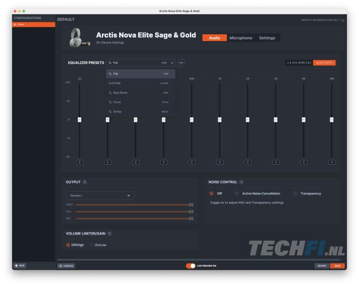Toggle the Live Preview switch
Image resolution: width=359 pixels, height=286 pixels.
coord(191,266)
